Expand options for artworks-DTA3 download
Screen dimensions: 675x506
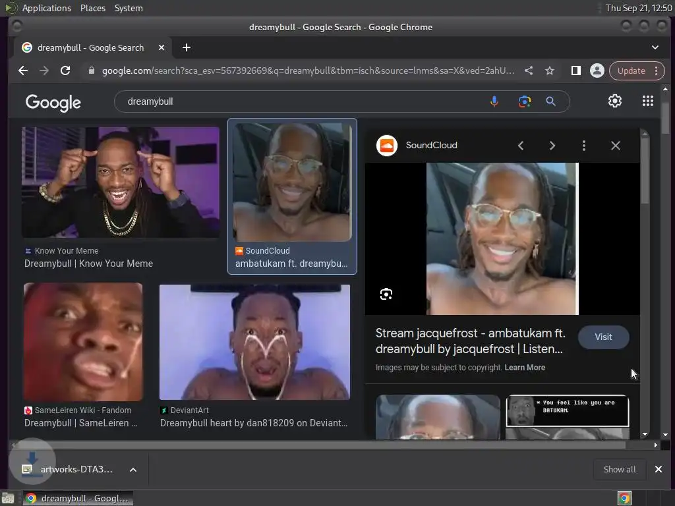pos(133,470)
